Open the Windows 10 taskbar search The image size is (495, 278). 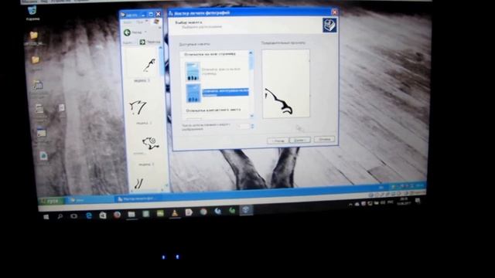click(x=60, y=216)
